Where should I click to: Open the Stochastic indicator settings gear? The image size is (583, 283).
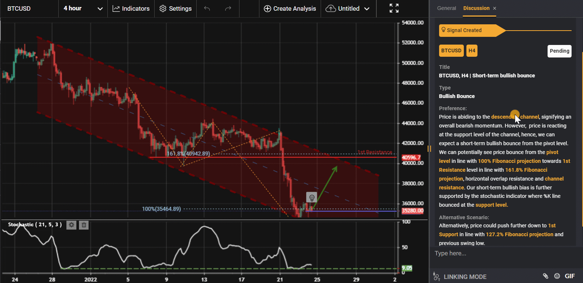click(71, 225)
